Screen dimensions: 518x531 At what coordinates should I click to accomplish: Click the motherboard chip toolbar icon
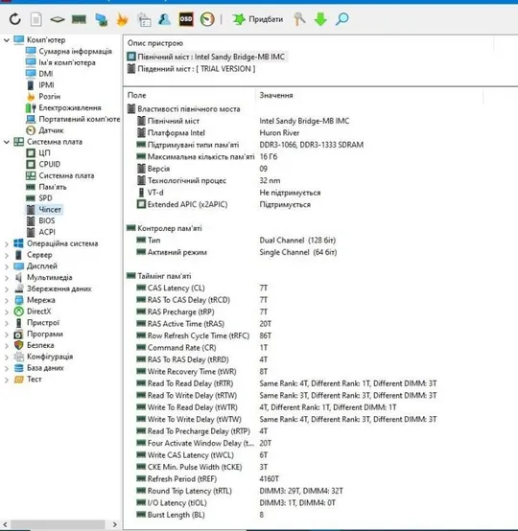click(x=58, y=19)
